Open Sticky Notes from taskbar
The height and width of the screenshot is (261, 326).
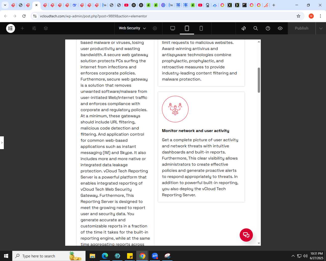click(130, 256)
